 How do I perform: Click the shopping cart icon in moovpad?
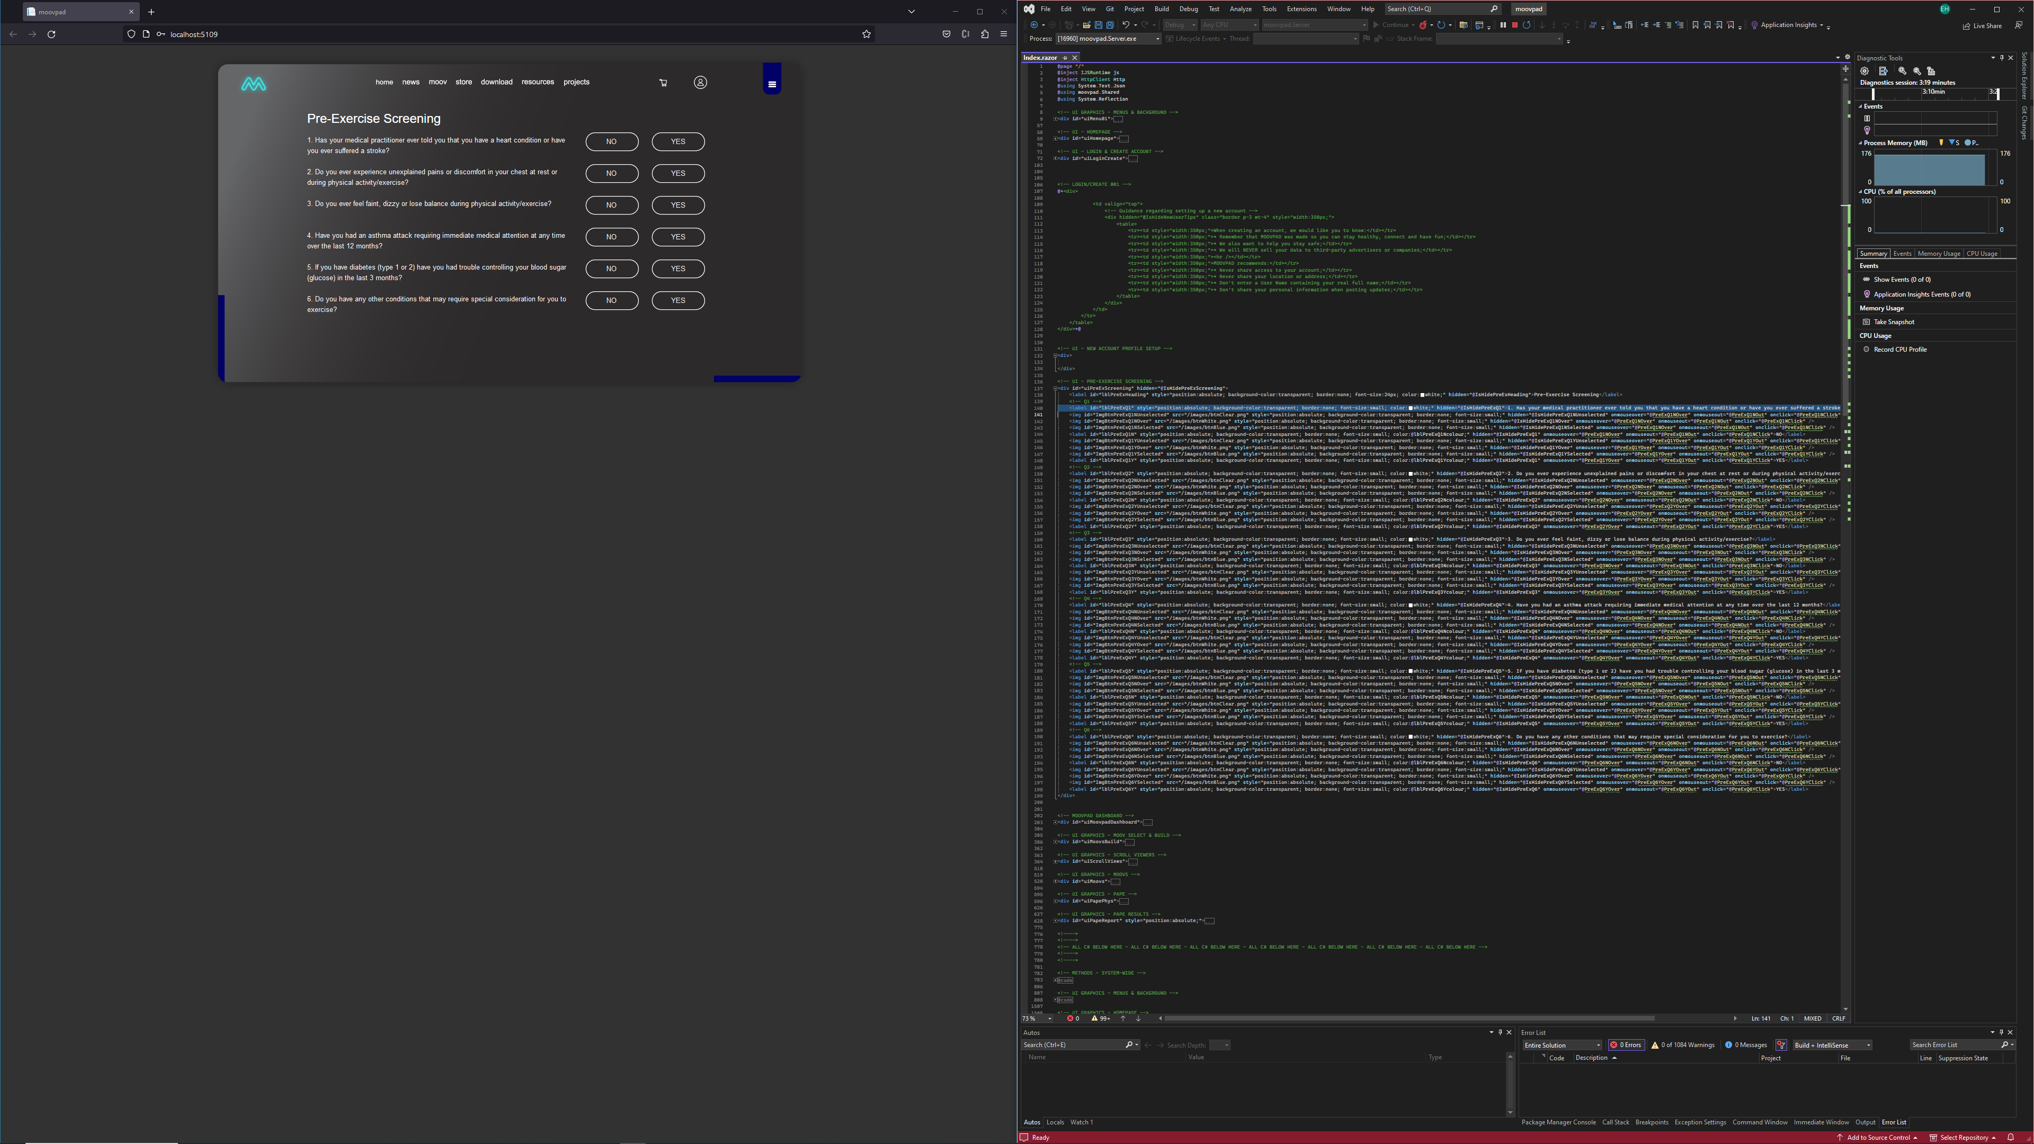click(663, 82)
